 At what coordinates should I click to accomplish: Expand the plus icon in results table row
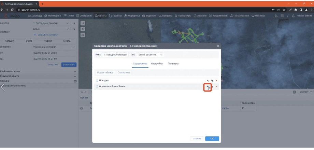(x=82, y=108)
